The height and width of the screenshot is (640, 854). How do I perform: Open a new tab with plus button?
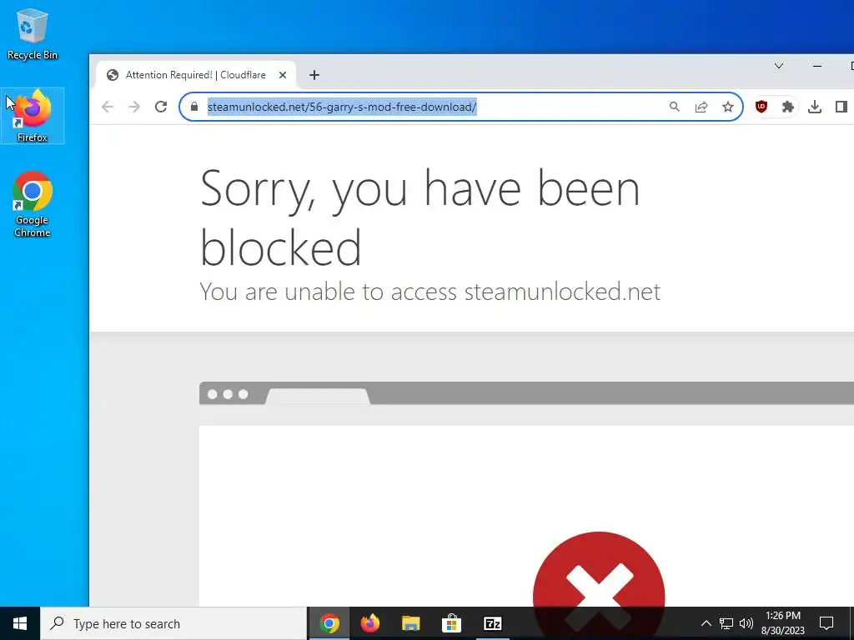click(x=314, y=75)
